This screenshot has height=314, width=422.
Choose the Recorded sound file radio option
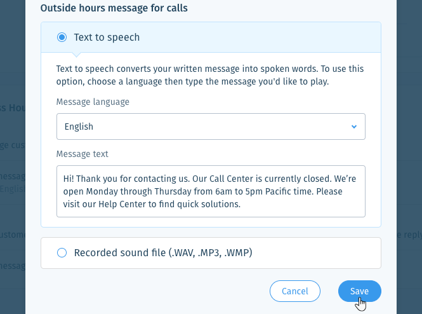(62, 252)
